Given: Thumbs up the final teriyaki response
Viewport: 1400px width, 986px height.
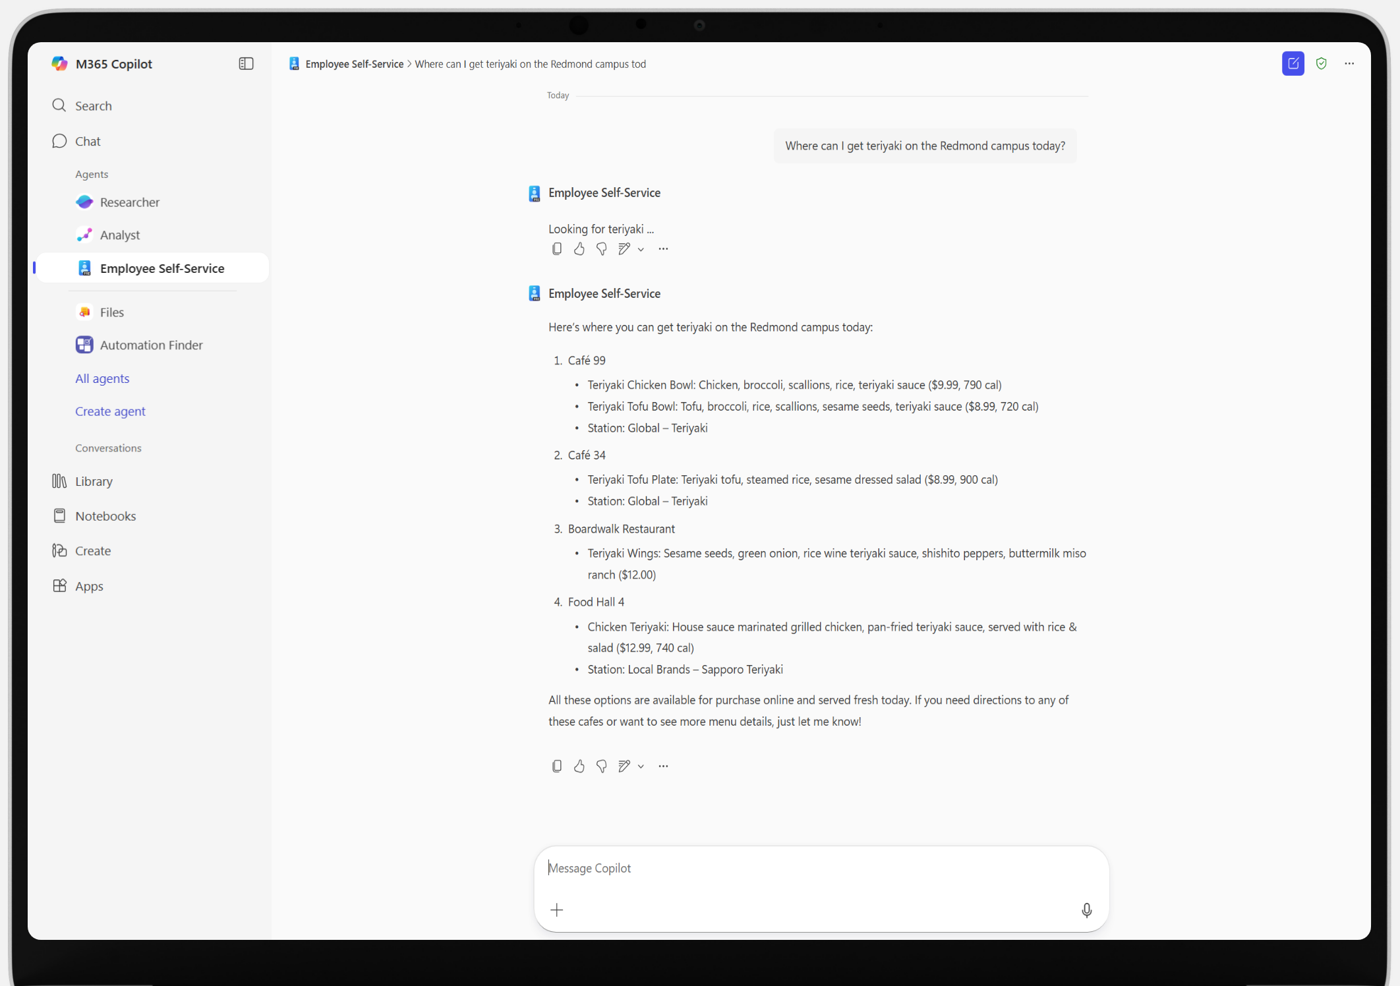Looking at the screenshot, I should coord(579,766).
